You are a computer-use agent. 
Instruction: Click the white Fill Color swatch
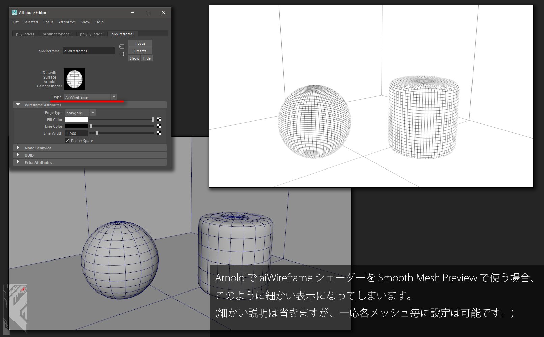click(77, 119)
